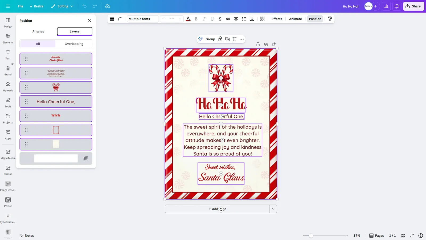Click the lock icon in floating toolbar
This screenshot has width=426, height=240.
pyautogui.click(x=220, y=39)
